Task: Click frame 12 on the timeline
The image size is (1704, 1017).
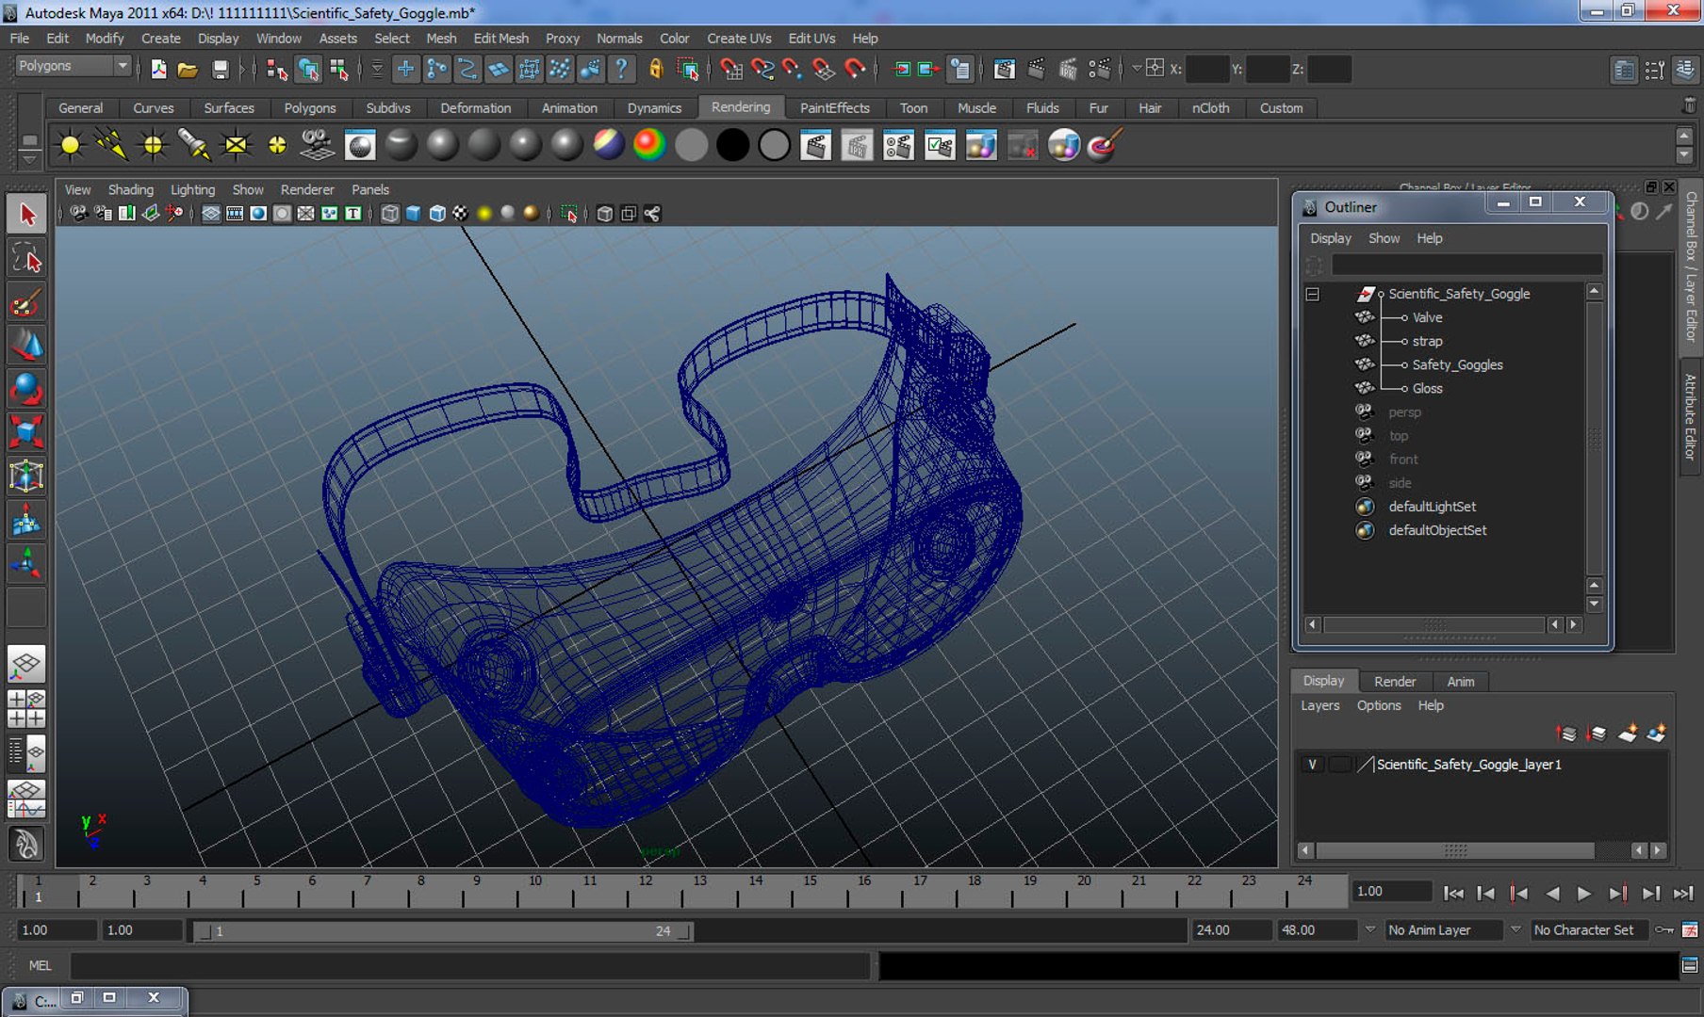Action: pos(646,890)
